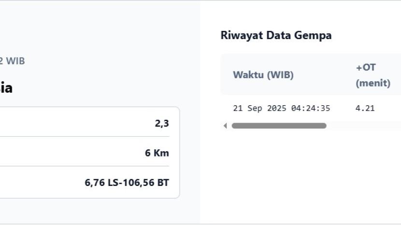Click the 04:24:35 time value

311,108
